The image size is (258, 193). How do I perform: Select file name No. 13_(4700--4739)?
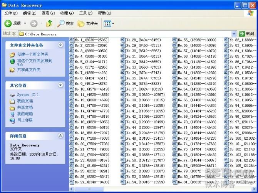[92, 106]
